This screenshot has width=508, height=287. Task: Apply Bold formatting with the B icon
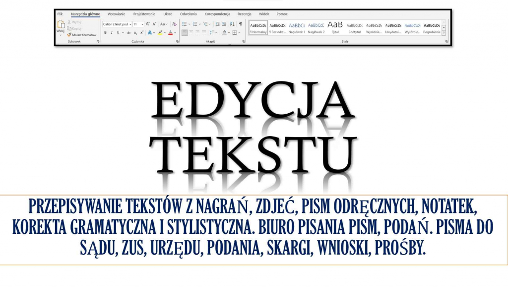click(x=105, y=32)
